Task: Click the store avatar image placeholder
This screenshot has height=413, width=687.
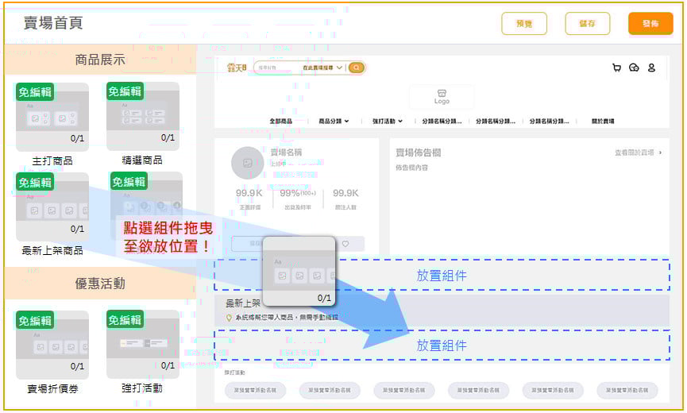Action: (x=247, y=163)
